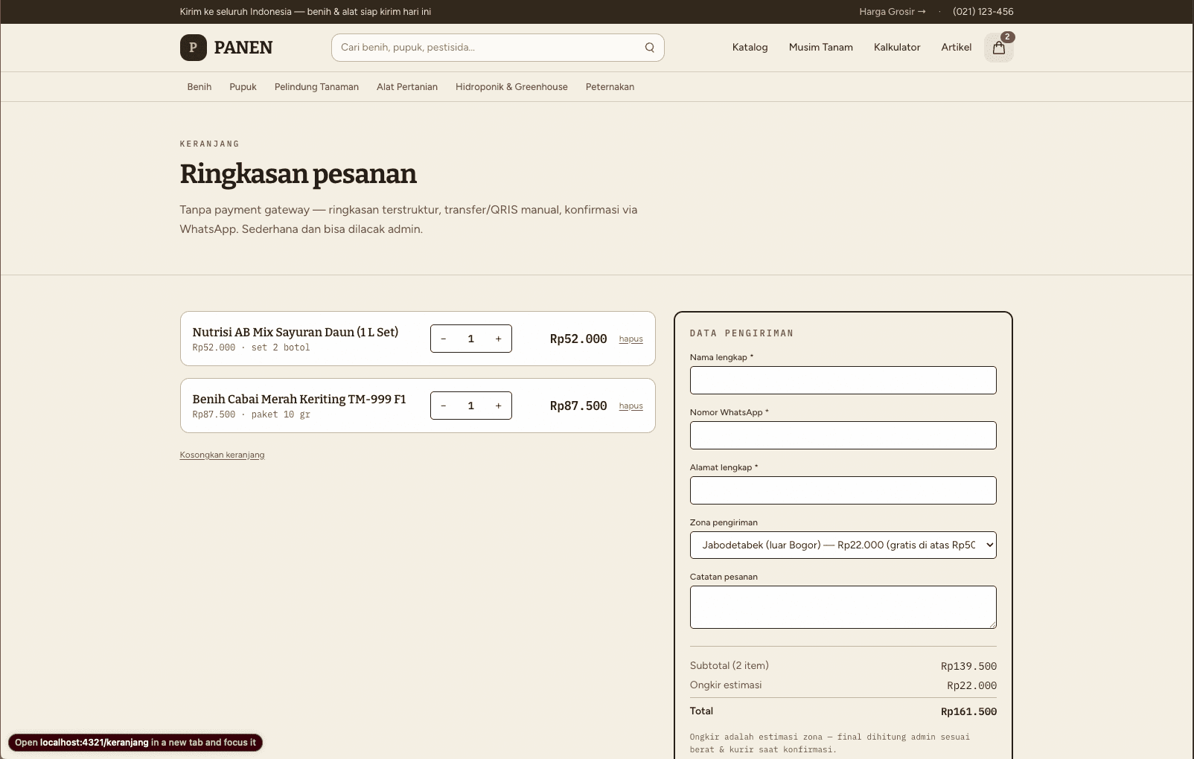Click the PANEN brand name

[243, 48]
